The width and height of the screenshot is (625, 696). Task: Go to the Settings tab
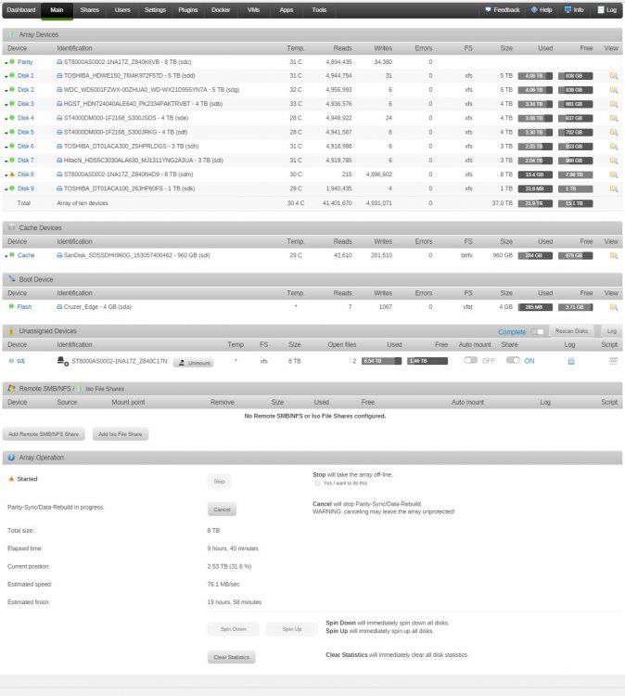tap(155, 10)
